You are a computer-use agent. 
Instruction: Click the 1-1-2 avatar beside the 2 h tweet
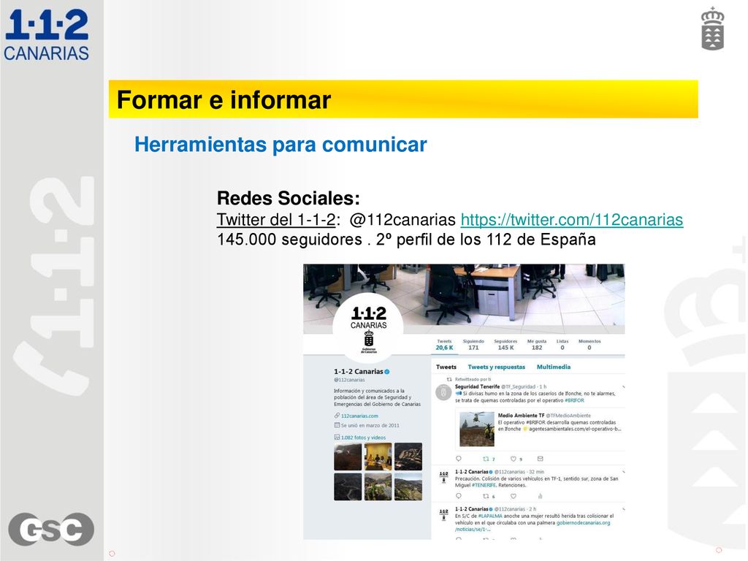click(x=443, y=514)
